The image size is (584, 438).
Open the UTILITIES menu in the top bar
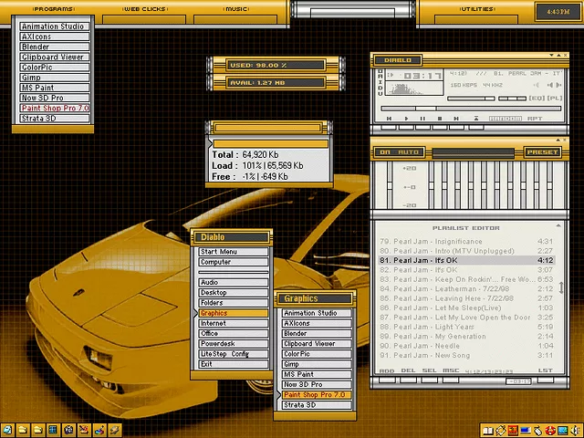476,8
